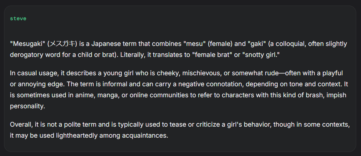This screenshot has width=361, height=156.
Task: Click the word 'personality.' ending second paragraph
Action: pyautogui.click(x=28, y=106)
